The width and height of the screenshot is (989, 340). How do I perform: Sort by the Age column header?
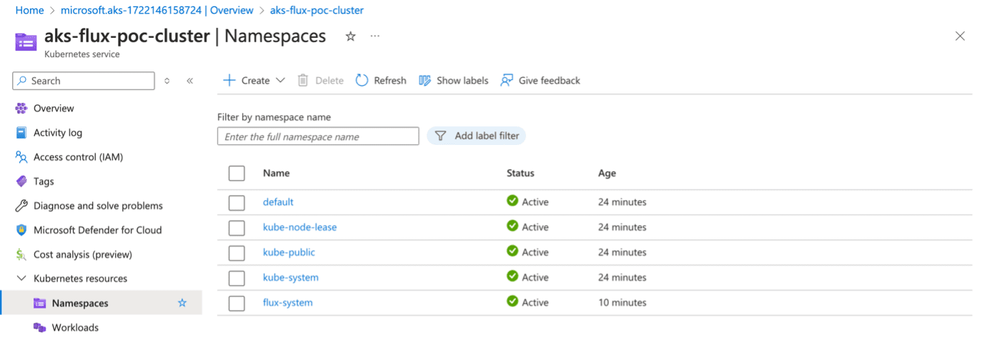tap(607, 173)
